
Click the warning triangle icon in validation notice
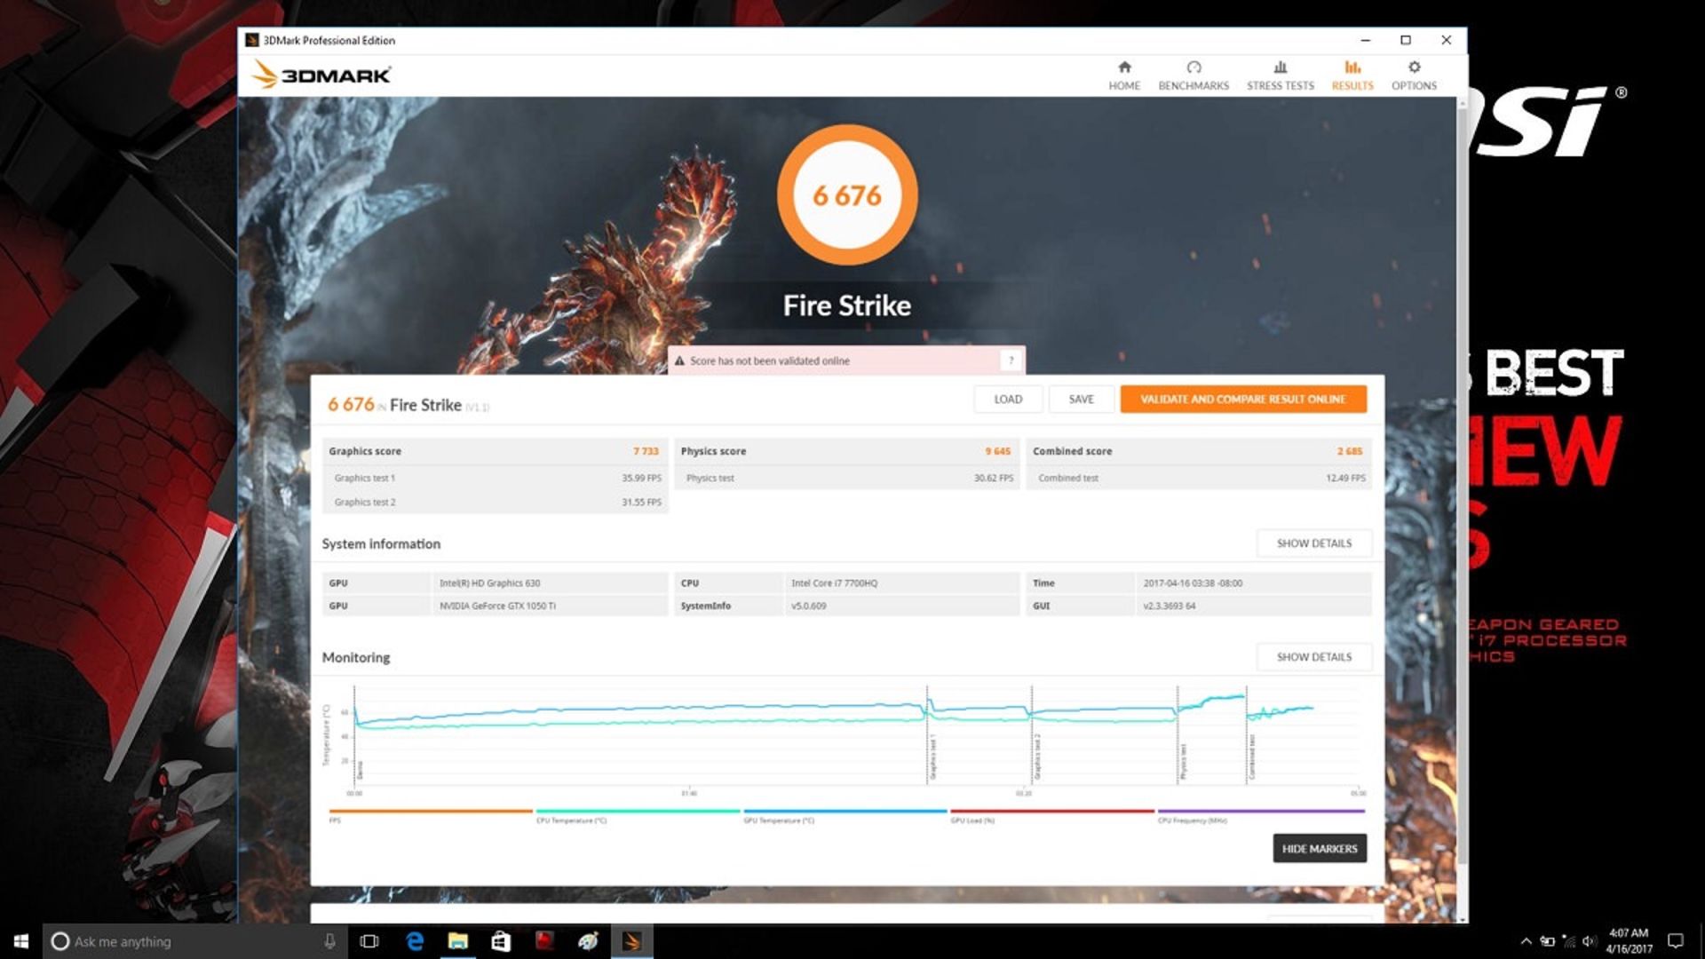pos(679,361)
